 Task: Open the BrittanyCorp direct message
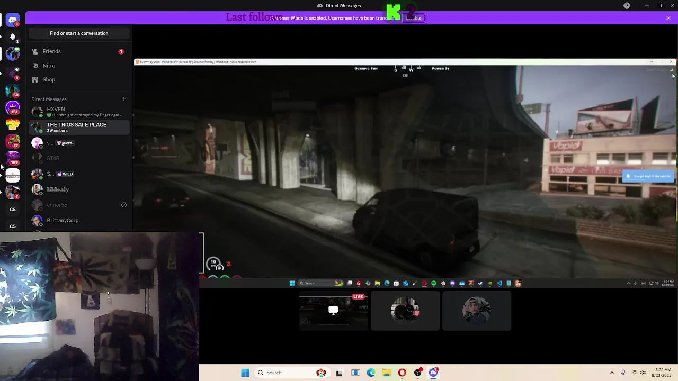pos(79,220)
